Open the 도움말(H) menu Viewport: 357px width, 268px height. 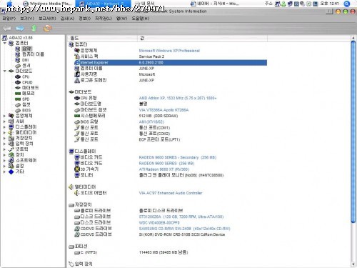click(140, 19)
